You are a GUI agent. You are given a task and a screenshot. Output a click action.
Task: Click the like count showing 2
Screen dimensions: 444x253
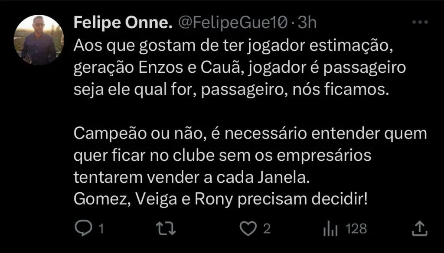click(267, 229)
